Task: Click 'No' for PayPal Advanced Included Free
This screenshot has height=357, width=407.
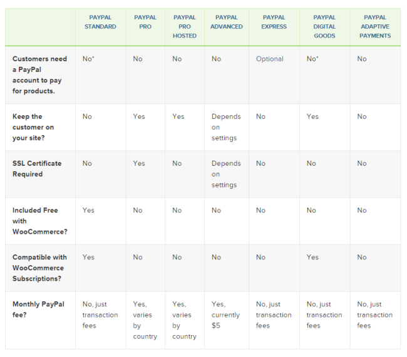Action: click(216, 211)
